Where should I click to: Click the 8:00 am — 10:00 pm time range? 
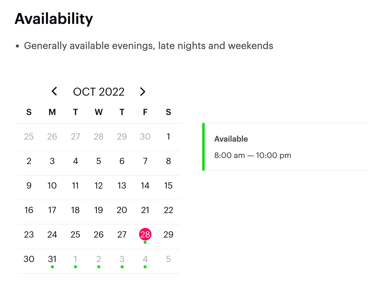253,155
